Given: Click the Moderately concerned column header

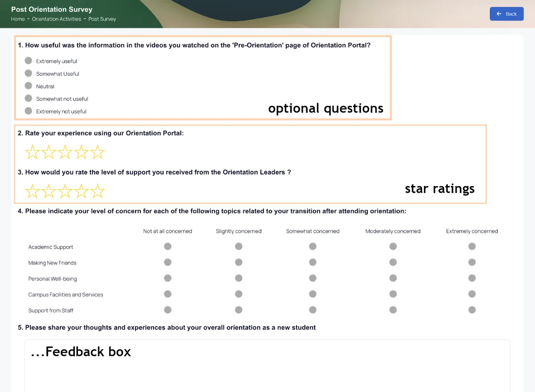Looking at the screenshot, I should coord(393,231).
